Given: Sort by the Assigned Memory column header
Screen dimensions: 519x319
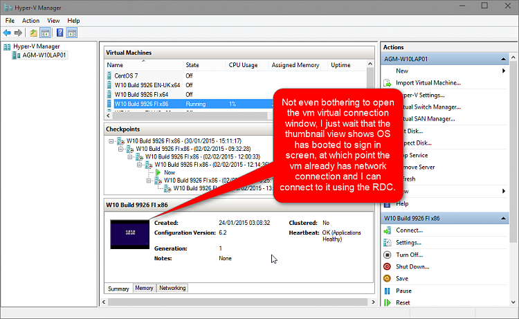Looking at the screenshot, I should (x=298, y=65).
